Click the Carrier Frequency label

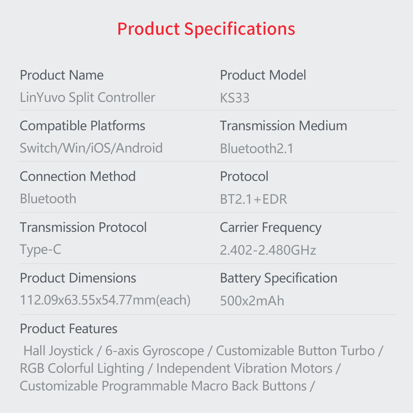point(270,228)
